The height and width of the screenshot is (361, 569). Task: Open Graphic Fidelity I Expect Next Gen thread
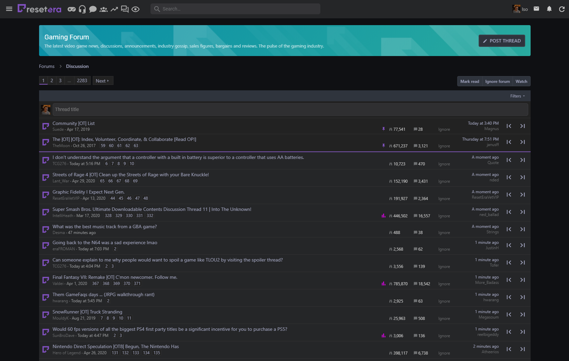(88, 192)
